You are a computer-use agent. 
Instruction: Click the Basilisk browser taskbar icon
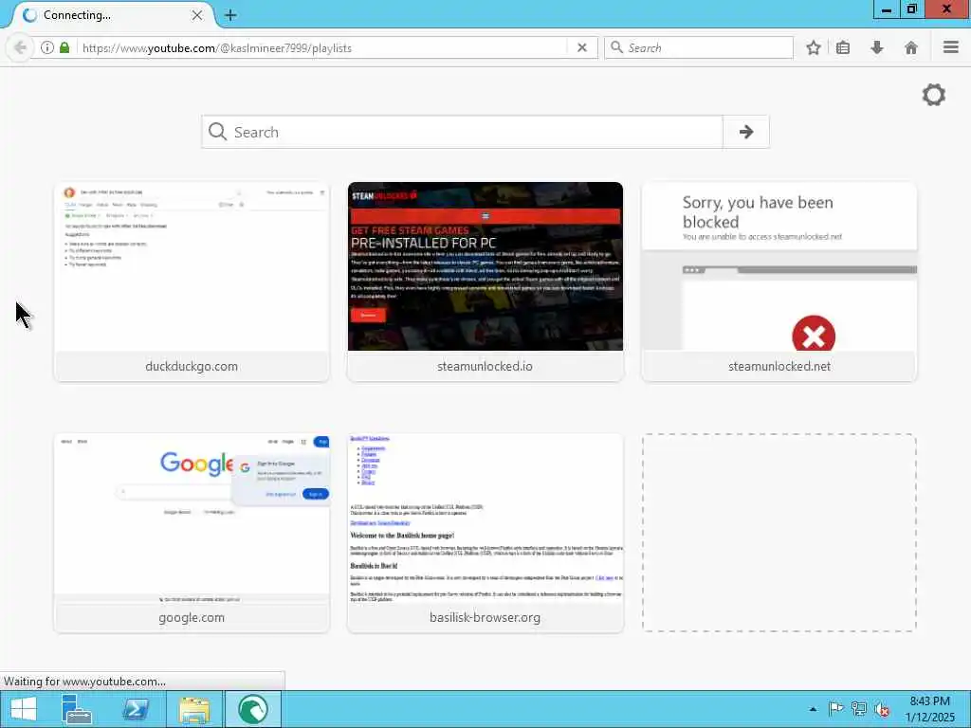(x=252, y=709)
